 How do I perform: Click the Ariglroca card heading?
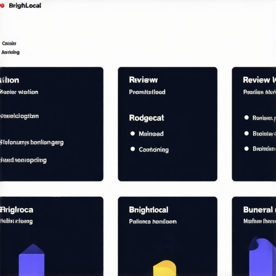pyautogui.click(x=17, y=210)
